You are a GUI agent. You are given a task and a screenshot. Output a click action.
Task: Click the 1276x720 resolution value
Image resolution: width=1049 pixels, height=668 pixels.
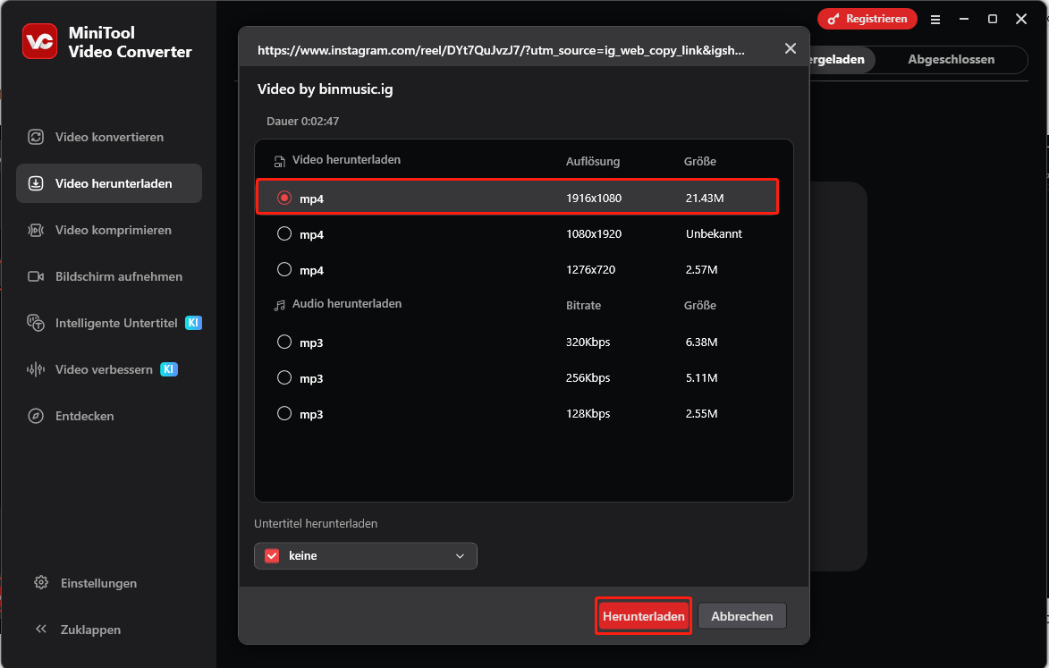591,269
